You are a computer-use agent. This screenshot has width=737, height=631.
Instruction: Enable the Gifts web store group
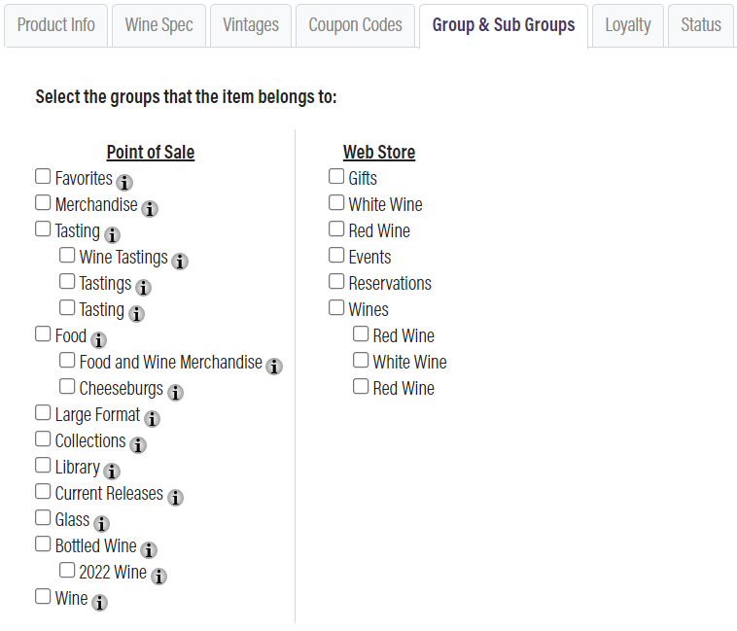[x=336, y=177]
